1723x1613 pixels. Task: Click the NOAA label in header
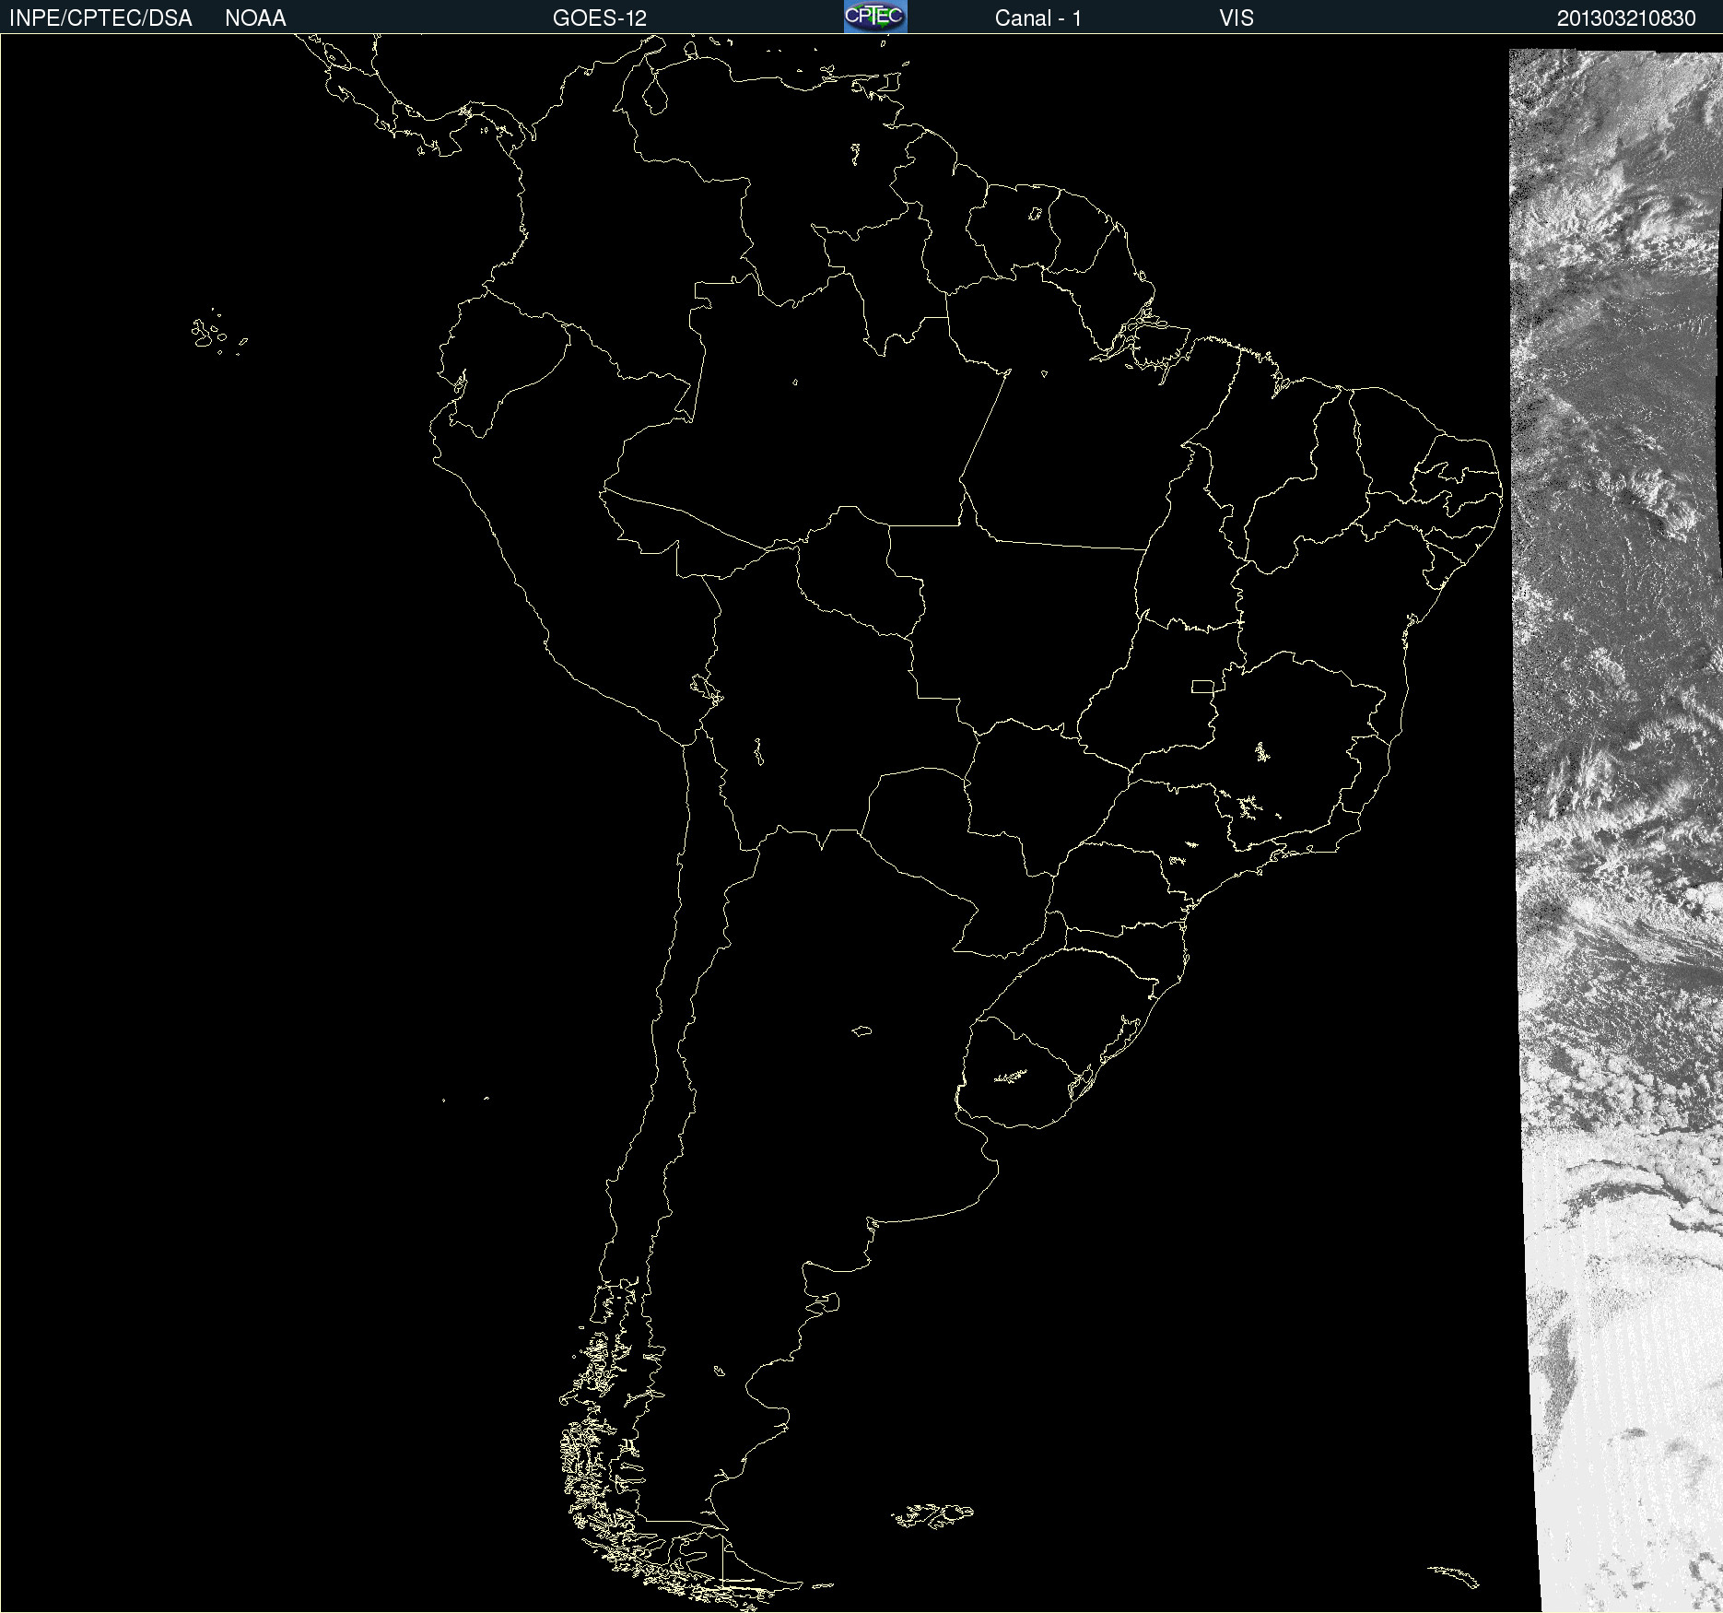pyautogui.click(x=255, y=18)
